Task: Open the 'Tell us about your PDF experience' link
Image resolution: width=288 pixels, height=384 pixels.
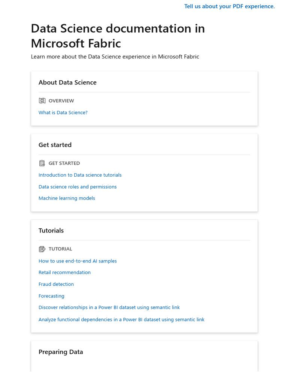Action: coord(229,6)
